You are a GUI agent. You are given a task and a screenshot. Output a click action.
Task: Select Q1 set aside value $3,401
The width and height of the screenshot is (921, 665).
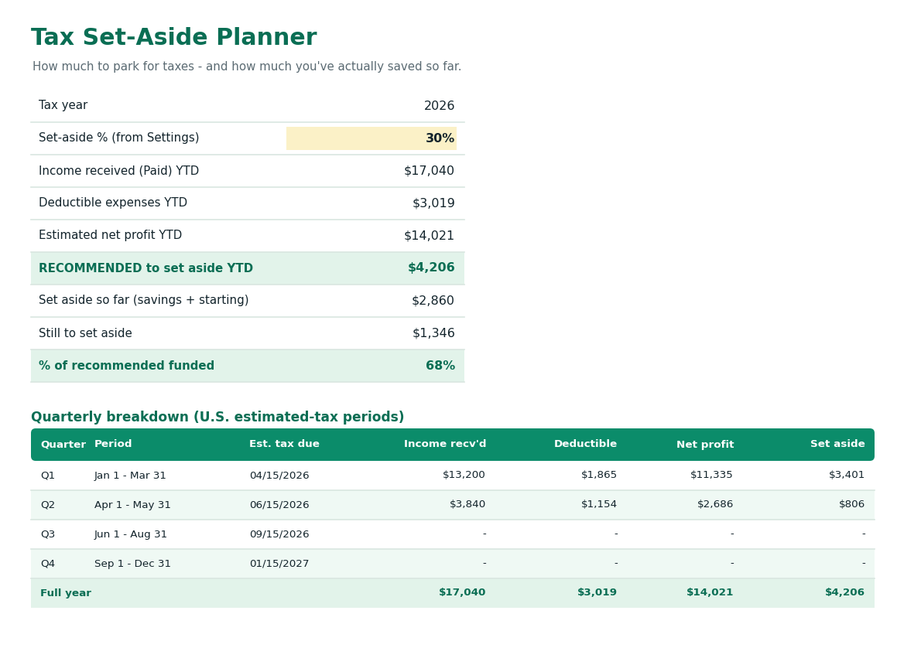pyautogui.click(x=847, y=475)
